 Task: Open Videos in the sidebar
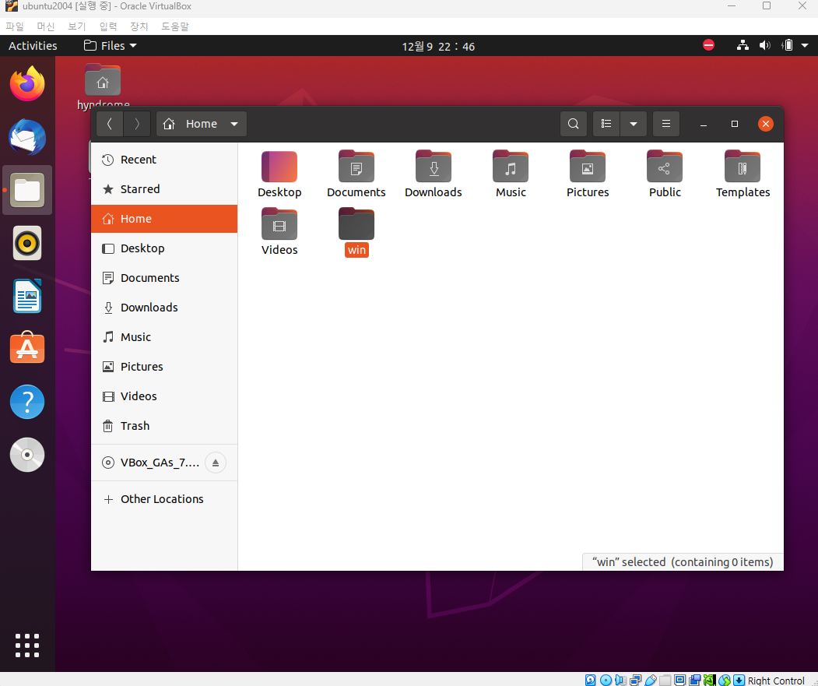pyautogui.click(x=164, y=396)
